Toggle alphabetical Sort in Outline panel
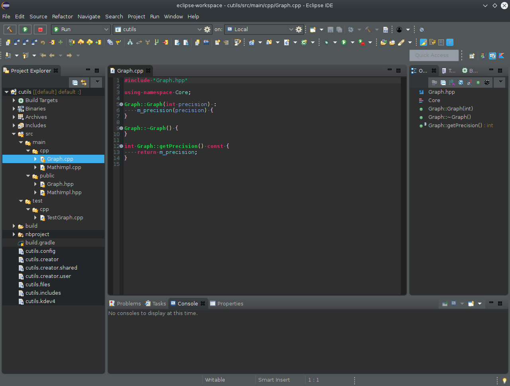The image size is (510, 386). [x=452, y=83]
